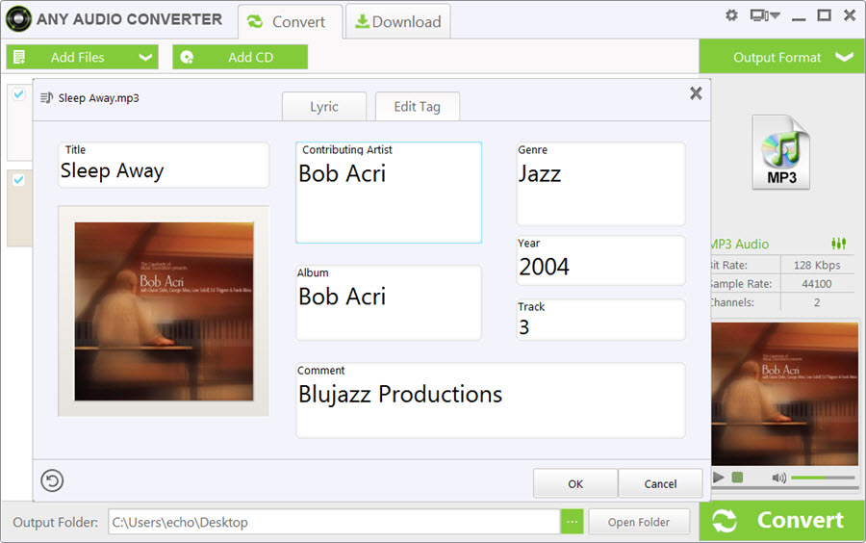Viewport: 866px width, 543px height.
Task: Click the Cancel button
Action: [x=660, y=483]
